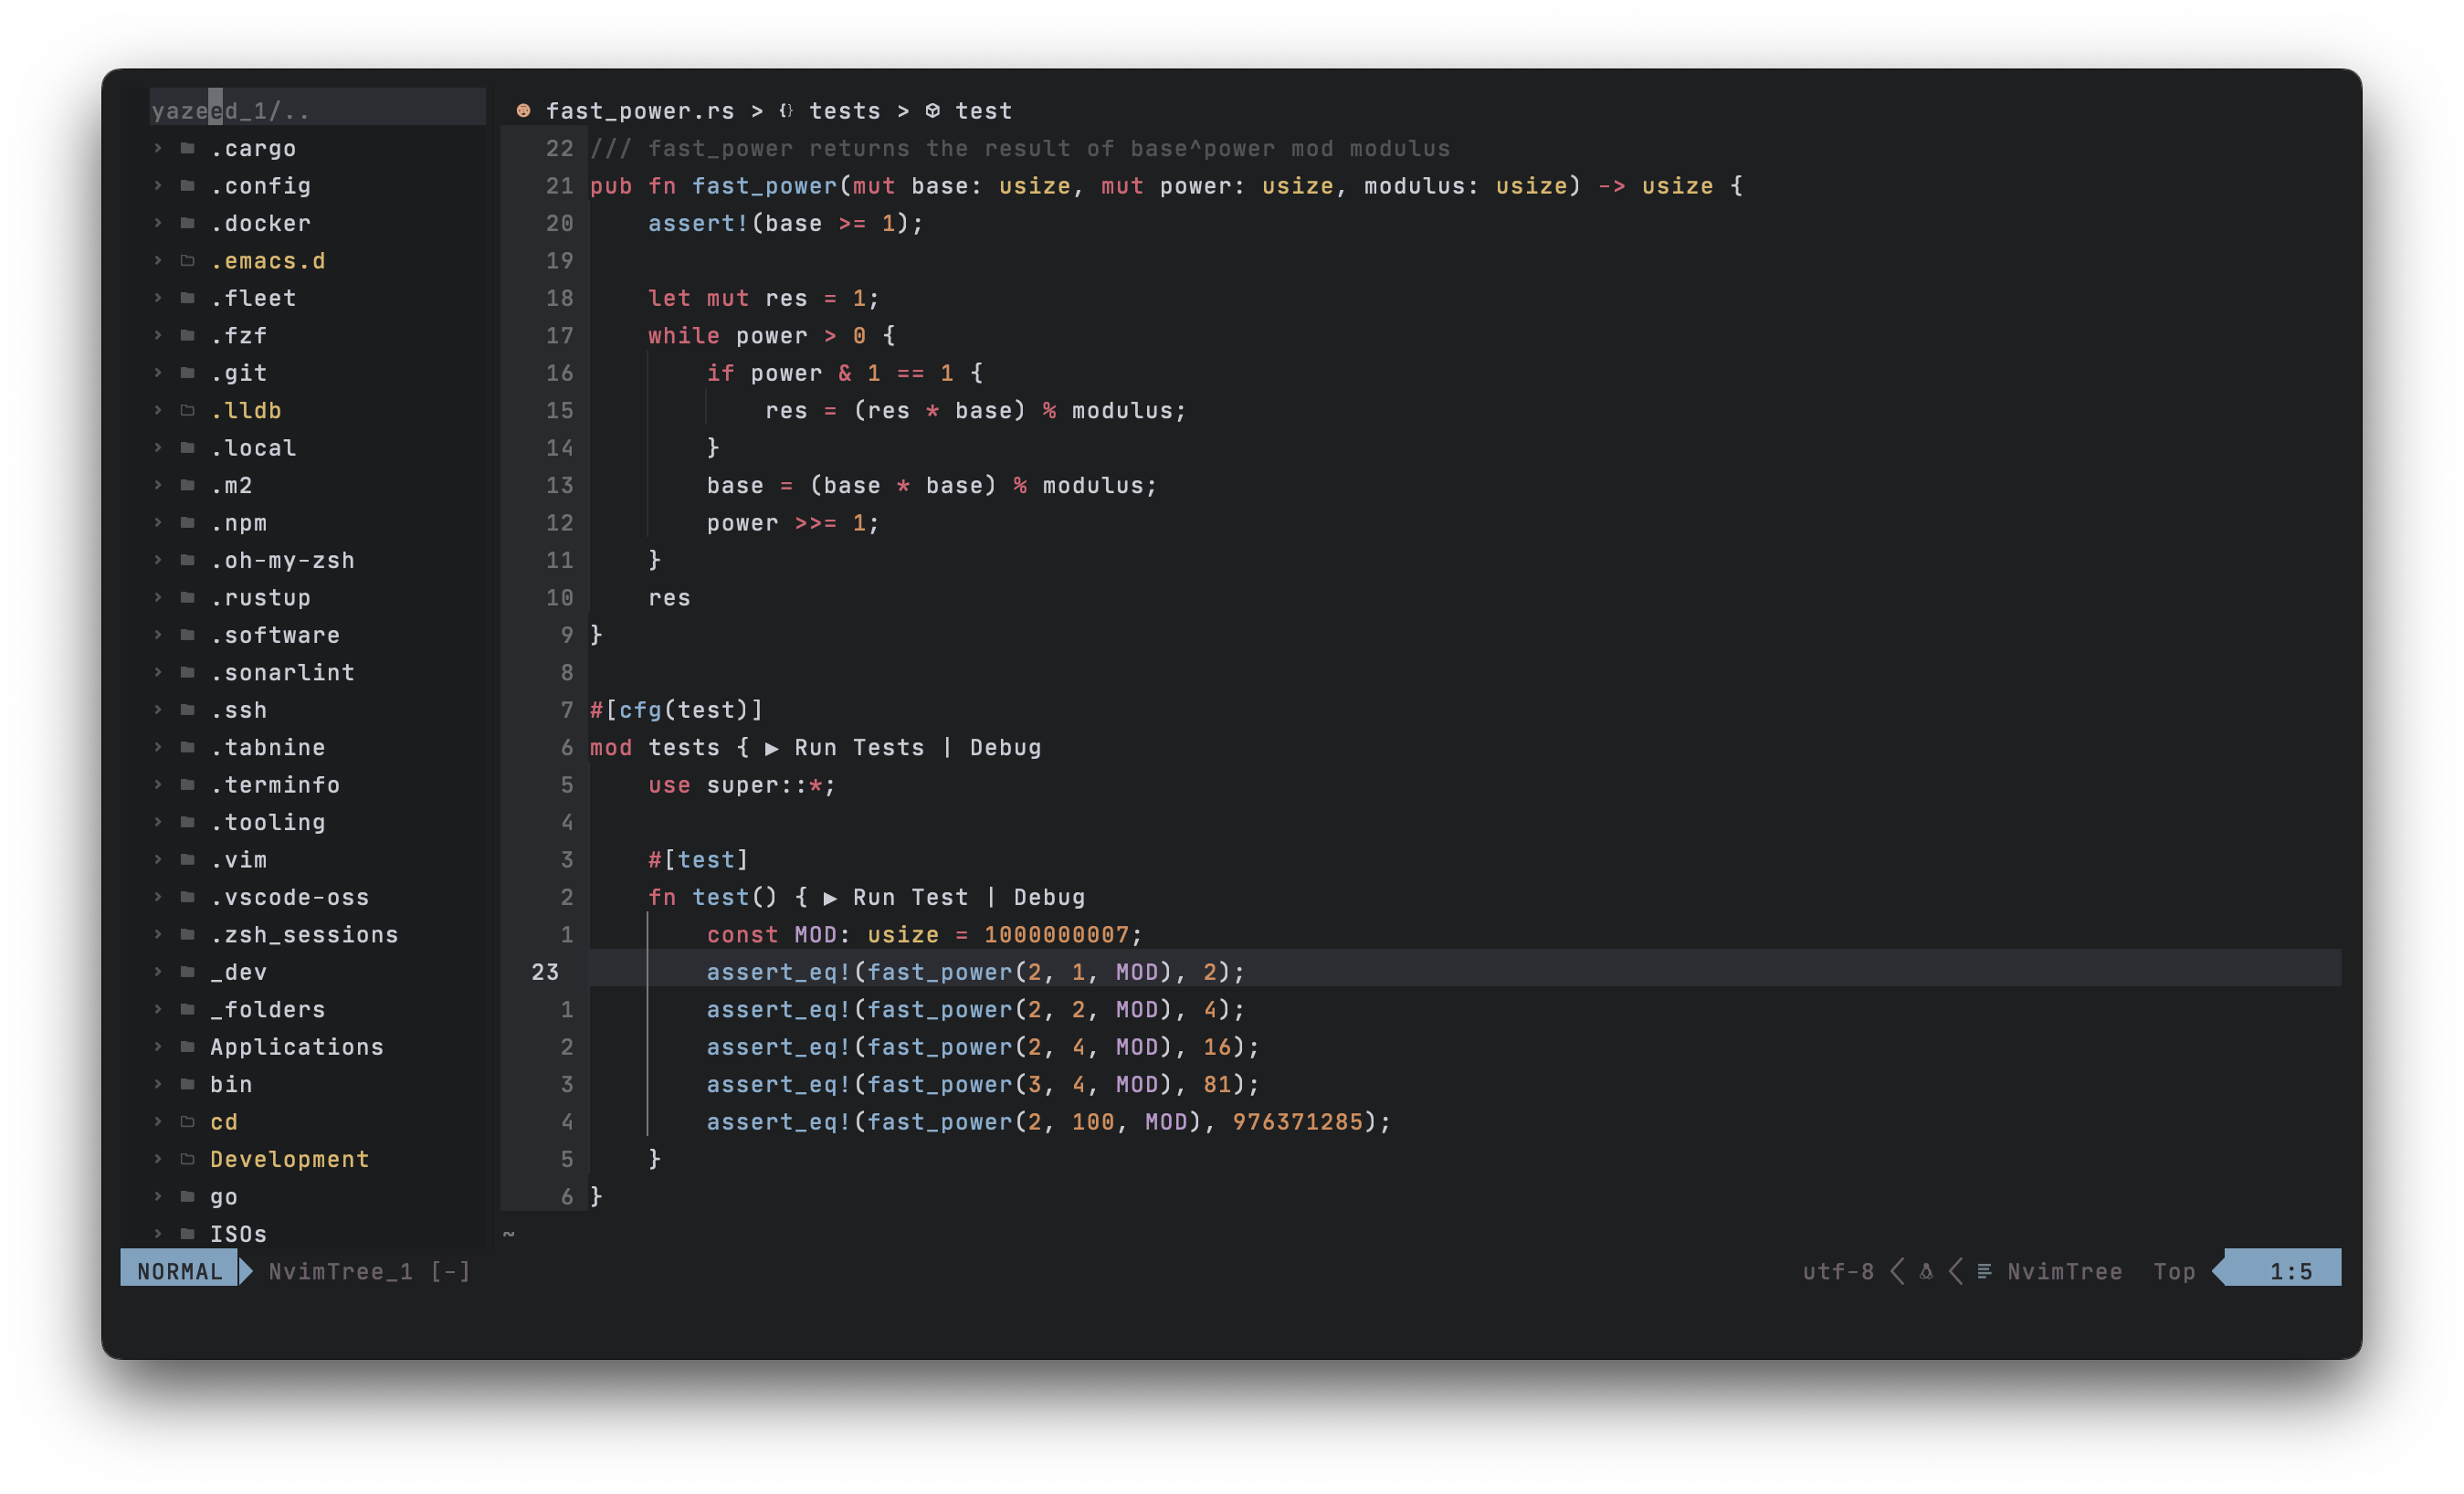Image resolution: width=2464 pixels, height=1494 pixels.
Task: Click the outlined folder icon beside Development
Action: [187, 1159]
